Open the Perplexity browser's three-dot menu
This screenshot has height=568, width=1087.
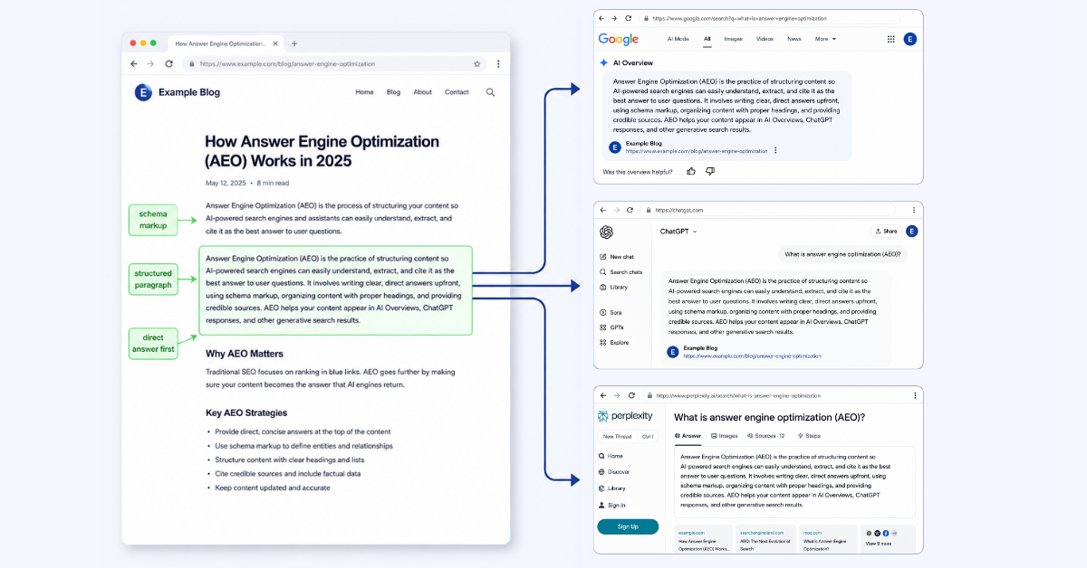913,395
